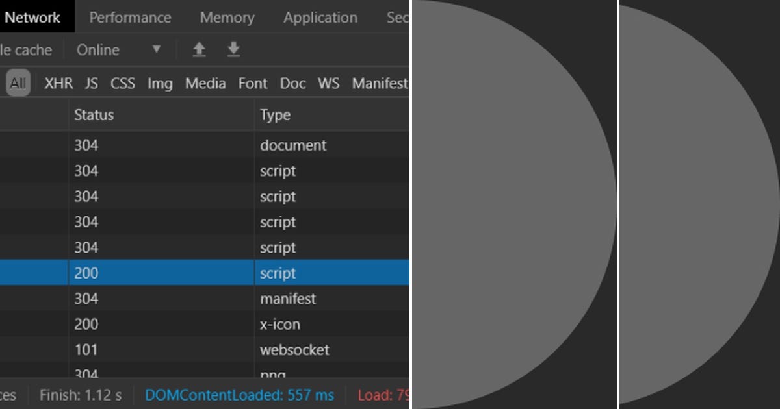This screenshot has height=409, width=780.
Task: Expand the network conditions throttling menu arrow
Action: [156, 49]
